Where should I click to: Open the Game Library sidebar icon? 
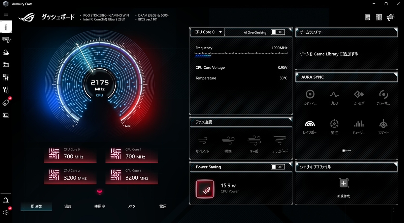(6, 65)
